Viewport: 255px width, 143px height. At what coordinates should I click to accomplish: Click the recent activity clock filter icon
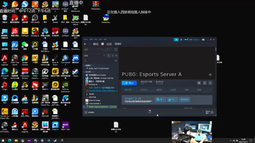coord(113,56)
